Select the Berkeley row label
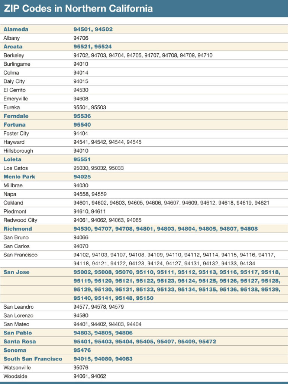The image size is (288, 384). [14, 55]
